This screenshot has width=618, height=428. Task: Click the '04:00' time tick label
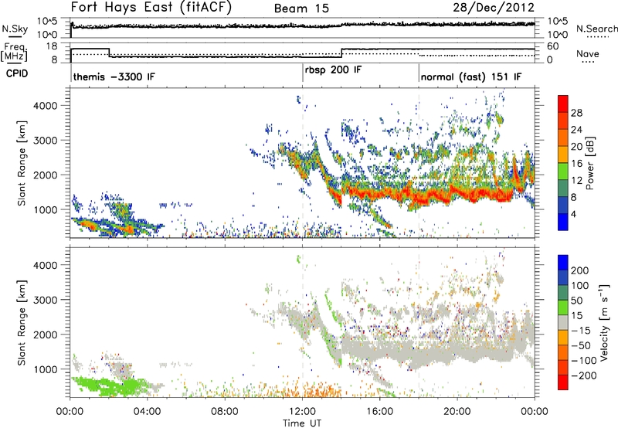147,412
